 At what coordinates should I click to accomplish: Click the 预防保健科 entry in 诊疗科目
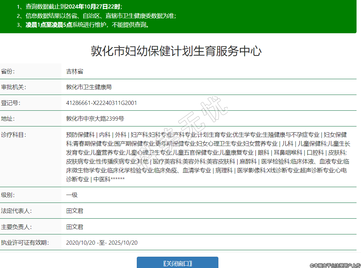click(x=80, y=135)
